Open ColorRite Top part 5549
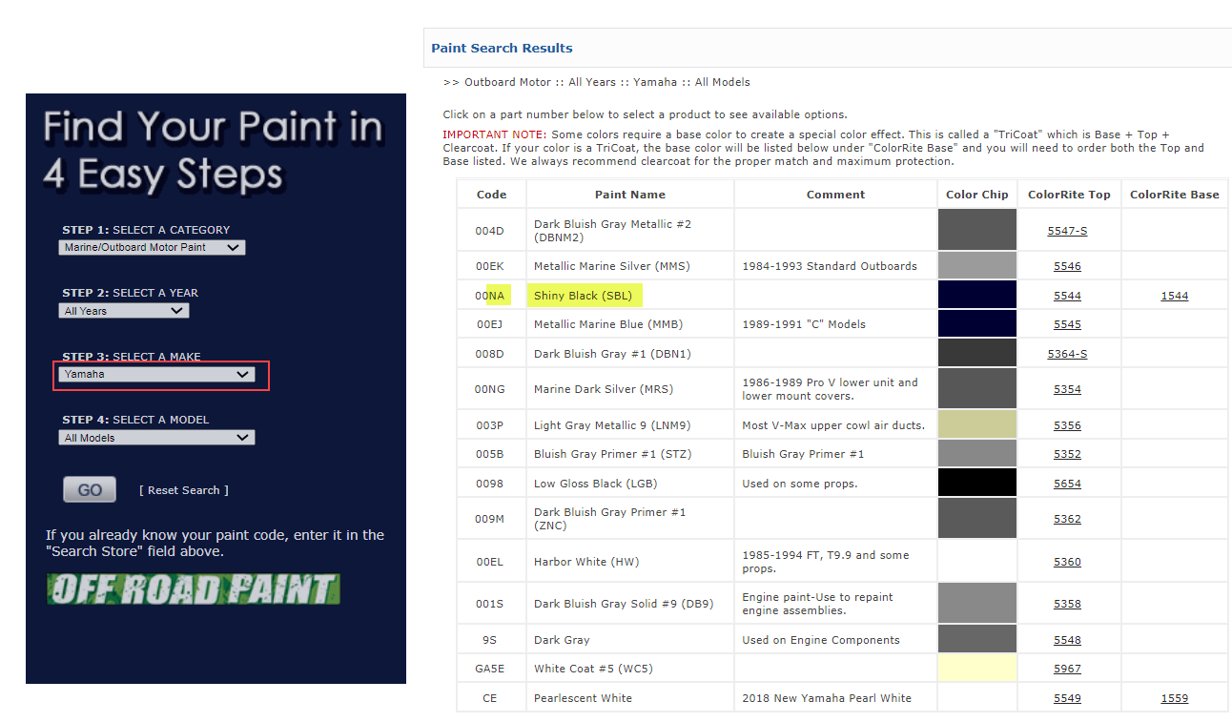Viewport: 1232px width, 722px height. coord(1067,698)
